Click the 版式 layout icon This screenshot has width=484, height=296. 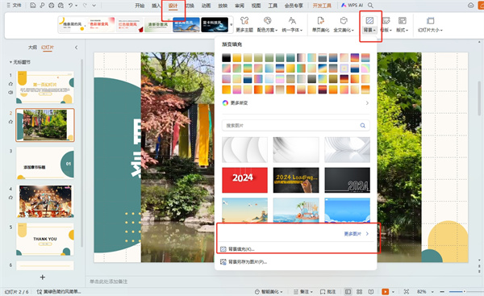(403, 21)
